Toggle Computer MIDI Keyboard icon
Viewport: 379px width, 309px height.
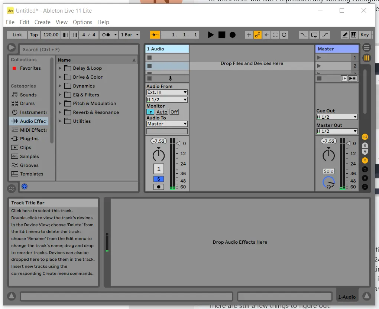click(354, 35)
